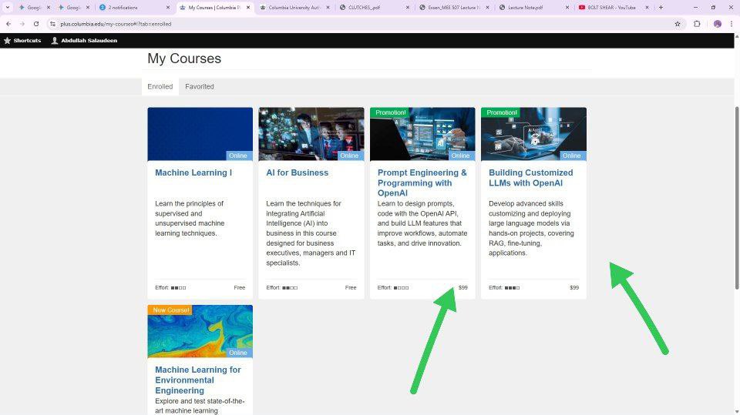The height and width of the screenshot is (415, 740).
Task: Close the CLUTCHES_.pdf tab
Action: tap(408, 8)
